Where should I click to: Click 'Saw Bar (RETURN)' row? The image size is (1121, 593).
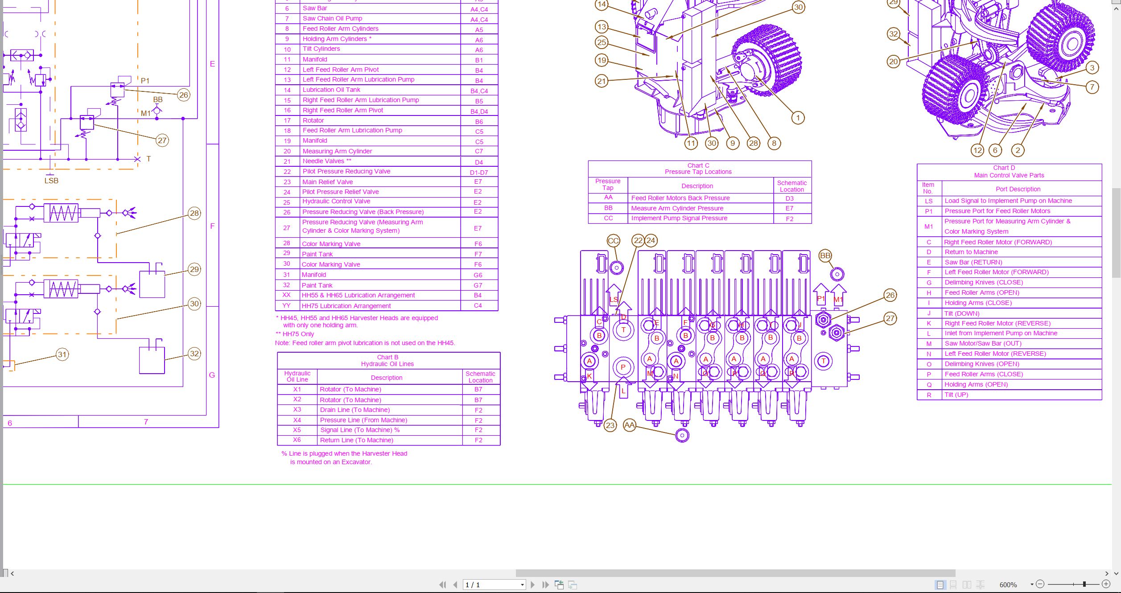click(1009, 262)
